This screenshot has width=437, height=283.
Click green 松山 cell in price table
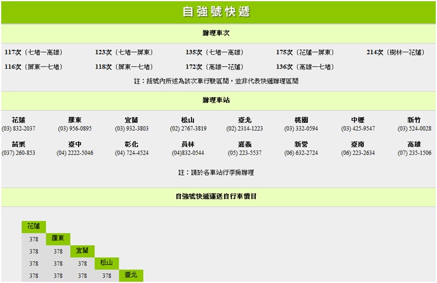107,263
